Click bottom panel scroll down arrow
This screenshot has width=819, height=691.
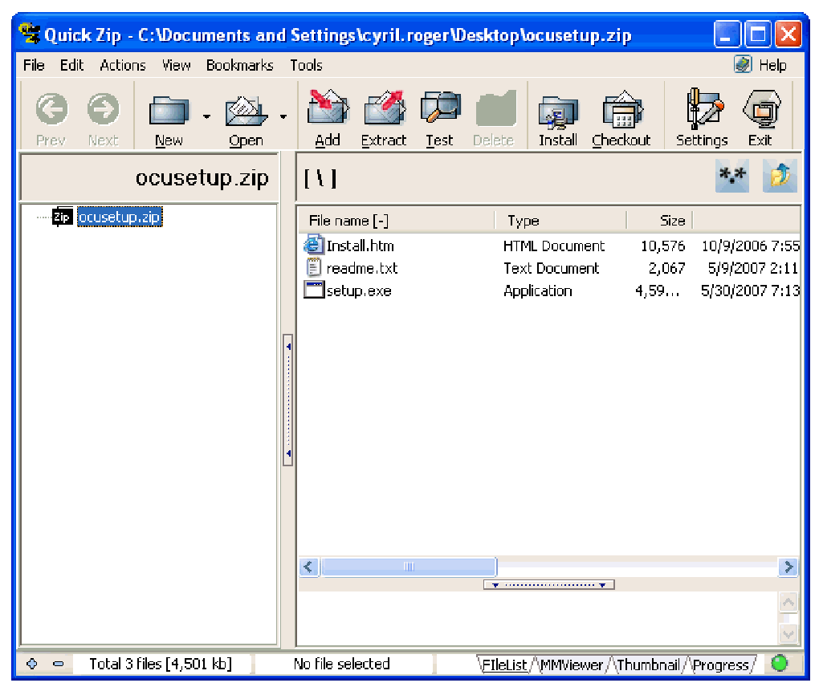coord(788,633)
